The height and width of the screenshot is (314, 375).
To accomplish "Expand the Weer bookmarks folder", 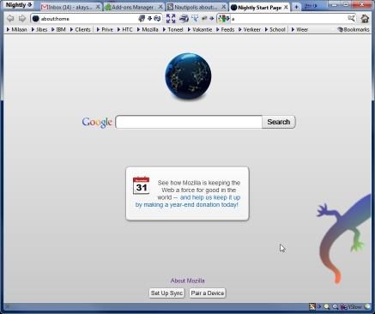I will pyautogui.click(x=299, y=29).
